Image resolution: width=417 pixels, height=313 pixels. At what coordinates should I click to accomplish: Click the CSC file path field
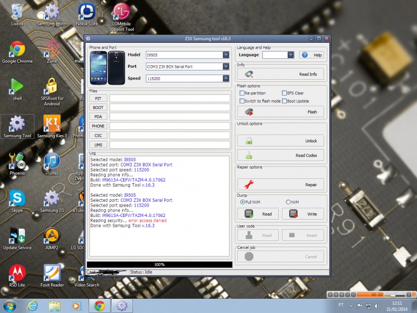[170, 136]
